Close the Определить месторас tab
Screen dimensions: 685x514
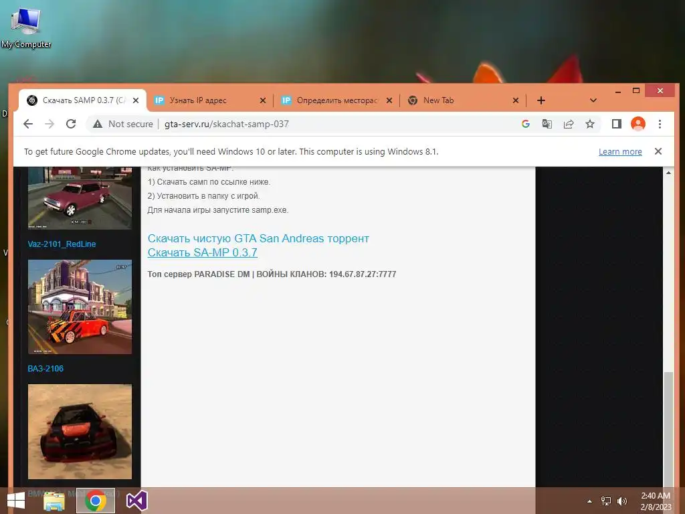tap(389, 100)
